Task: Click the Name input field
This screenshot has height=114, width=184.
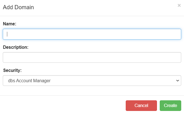Action: tap(92, 34)
